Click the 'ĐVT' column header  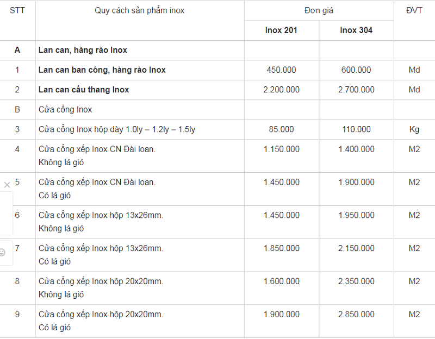point(414,10)
